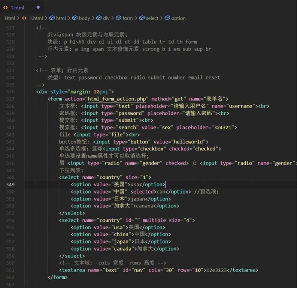Click the chevron after Html breadcrumb
This screenshot has width=297, height=288.
(18, 18)
